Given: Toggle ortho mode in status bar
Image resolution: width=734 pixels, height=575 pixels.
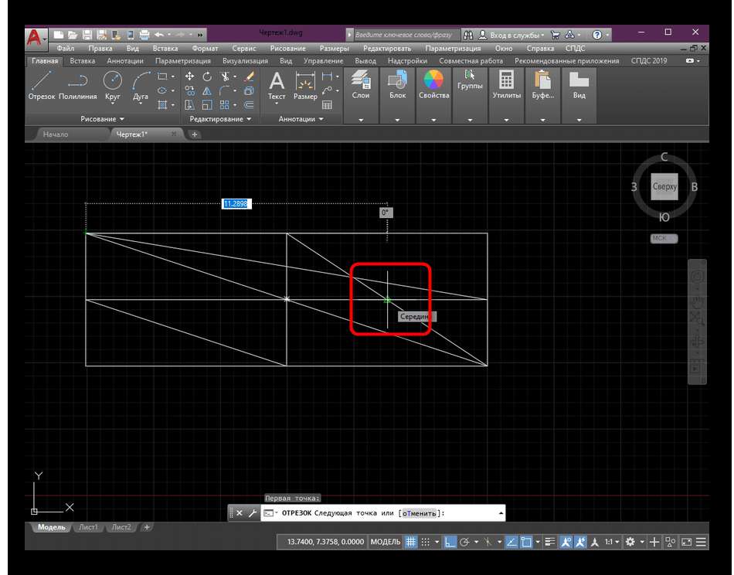Looking at the screenshot, I should pos(450,542).
